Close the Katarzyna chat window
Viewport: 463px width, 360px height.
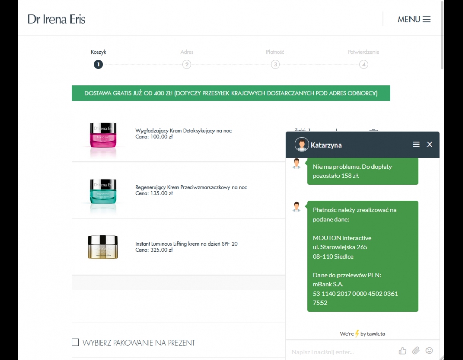[x=430, y=145]
